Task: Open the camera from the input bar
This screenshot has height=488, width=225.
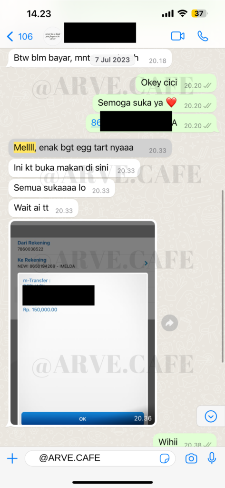Action: pyautogui.click(x=191, y=458)
